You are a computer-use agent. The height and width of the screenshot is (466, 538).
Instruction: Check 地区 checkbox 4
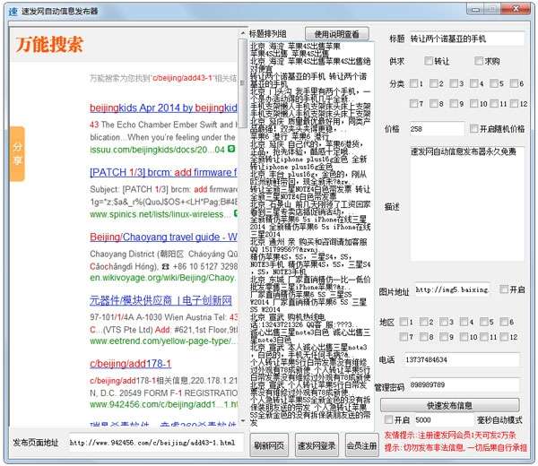click(x=464, y=322)
